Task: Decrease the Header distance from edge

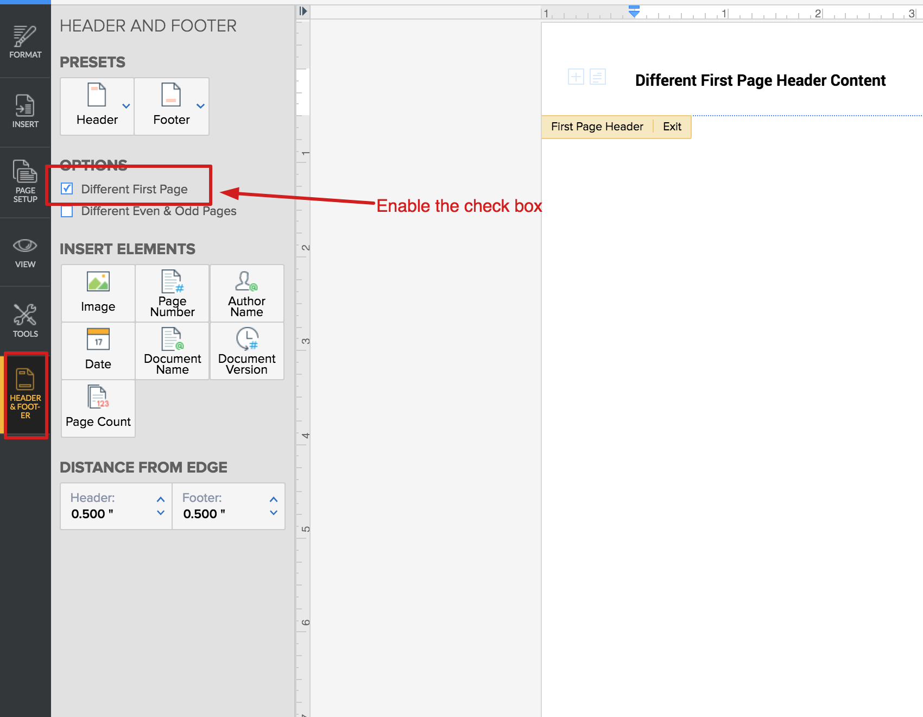Action: (x=161, y=513)
